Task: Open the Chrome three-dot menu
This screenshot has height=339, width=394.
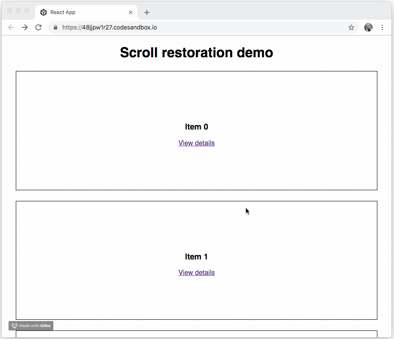Action: click(x=382, y=27)
